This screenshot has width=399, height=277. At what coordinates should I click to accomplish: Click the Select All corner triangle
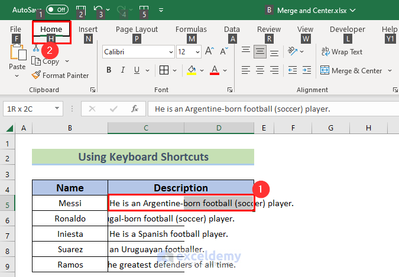point(9,128)
